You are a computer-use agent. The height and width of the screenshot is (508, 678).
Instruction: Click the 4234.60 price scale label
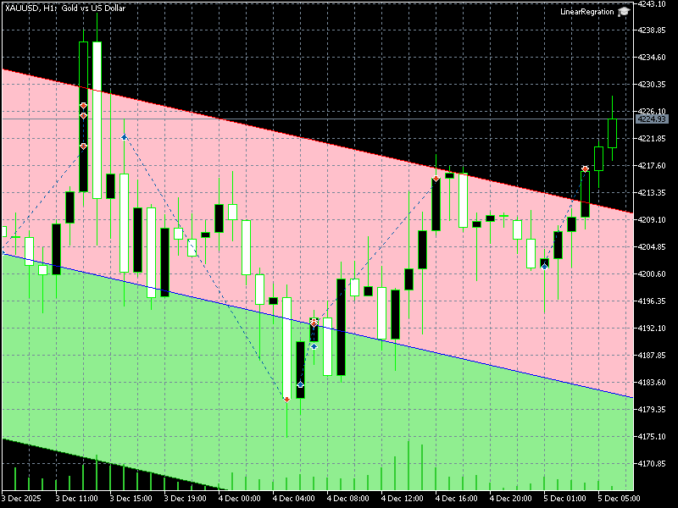(652, 58)
